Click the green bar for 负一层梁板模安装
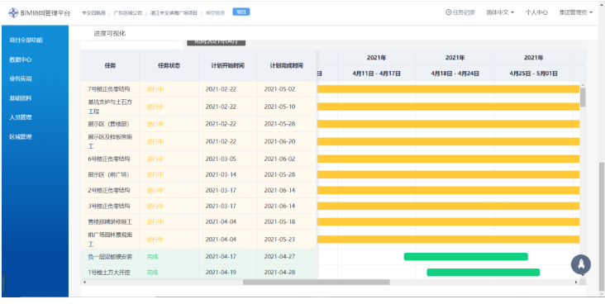Image resolution: width=605 pixels, height=304 pixels. (x=465, y=257)
